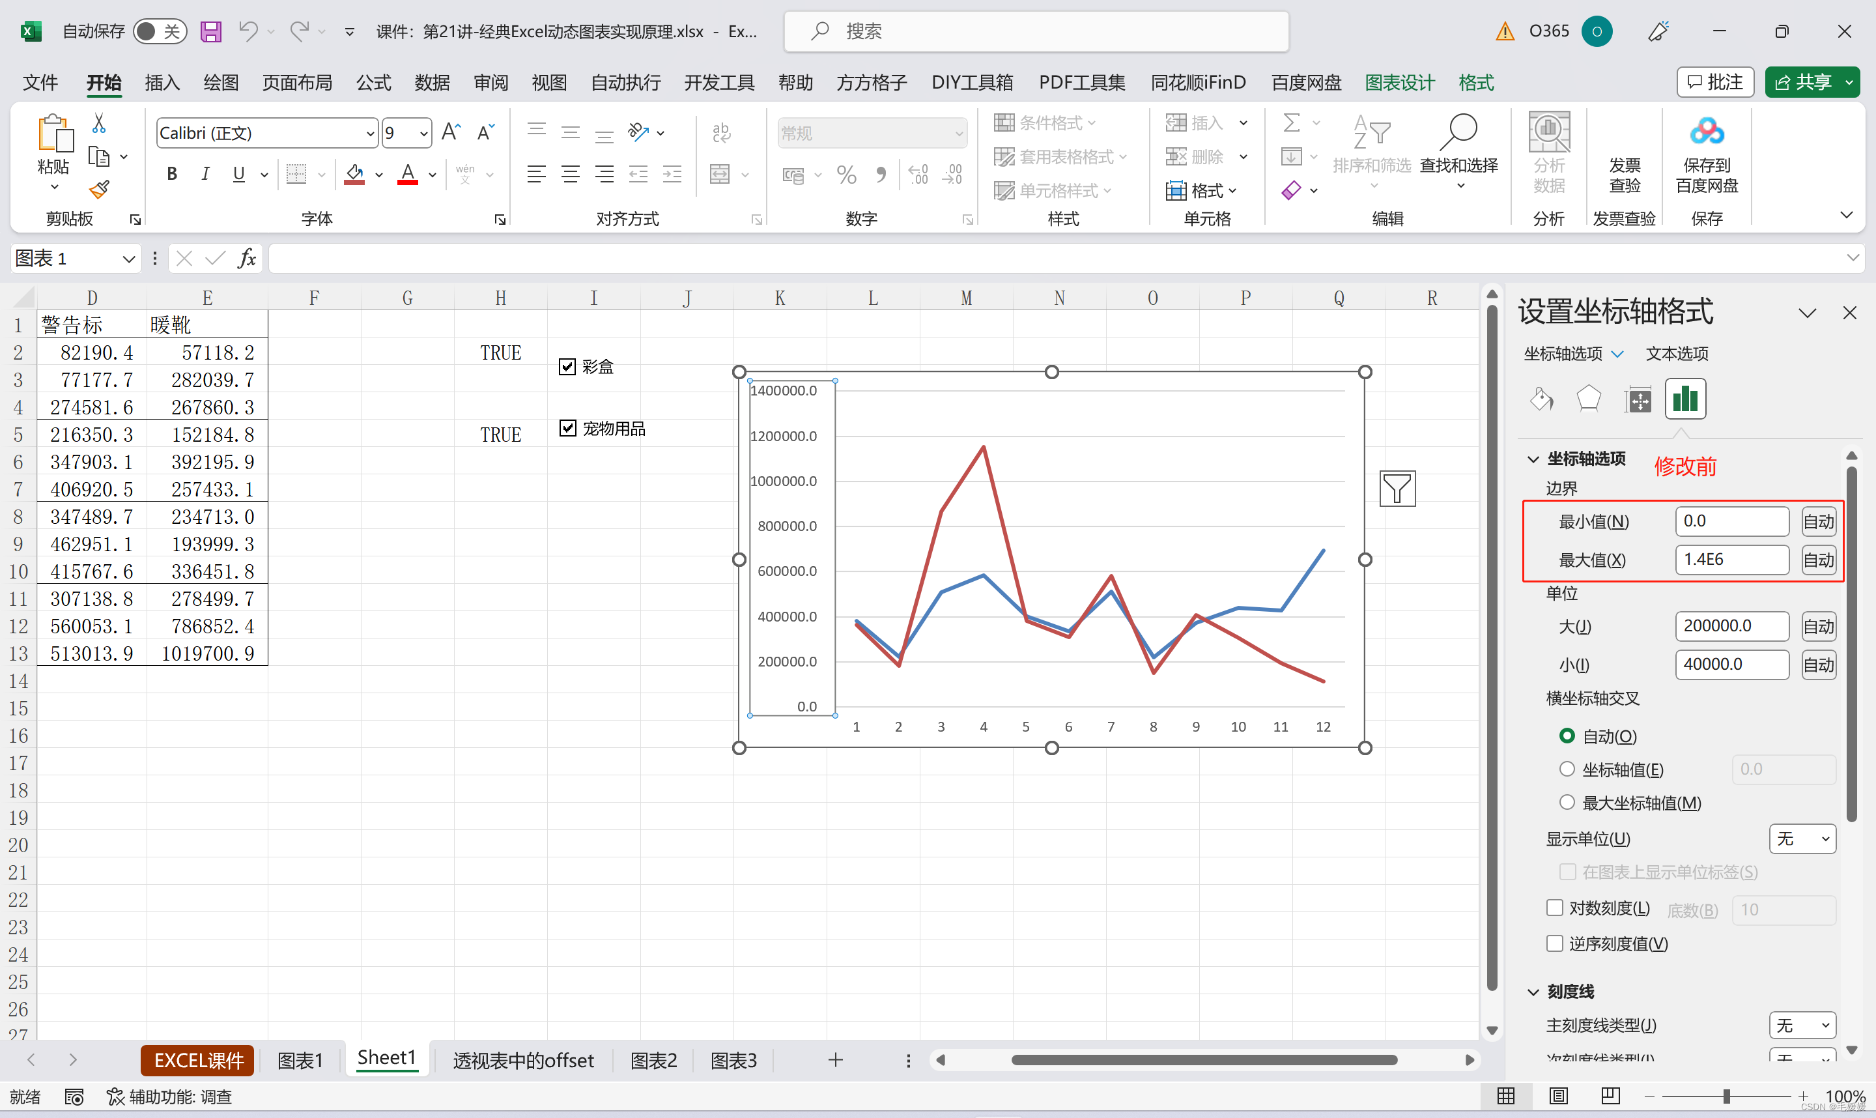Open the font name dropdown
This screenshot has height=1118, width=1876.
click(x=370, y=134)
